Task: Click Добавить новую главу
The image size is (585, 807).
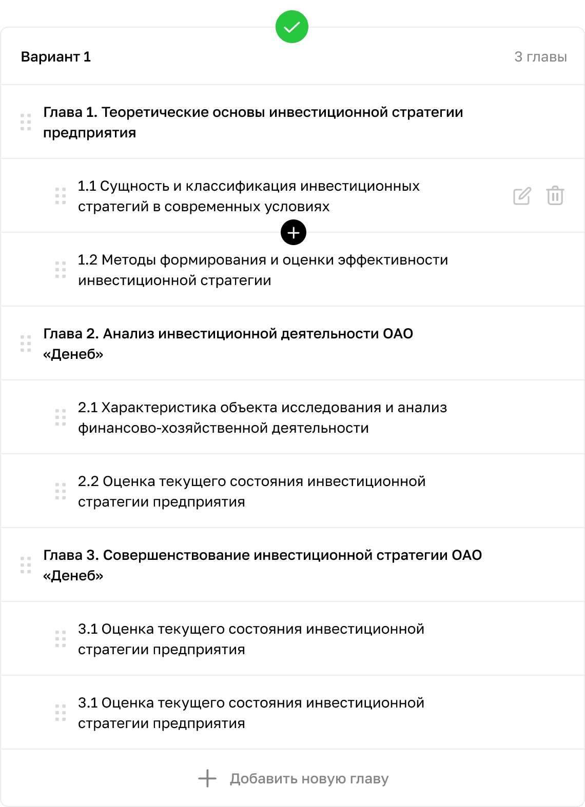Action: click(309, 779)
